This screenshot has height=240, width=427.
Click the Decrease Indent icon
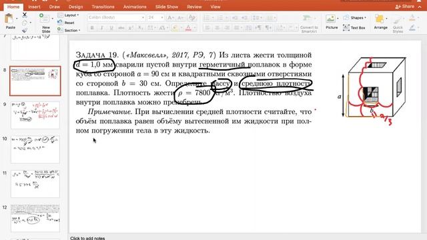[x=235, y=18]
